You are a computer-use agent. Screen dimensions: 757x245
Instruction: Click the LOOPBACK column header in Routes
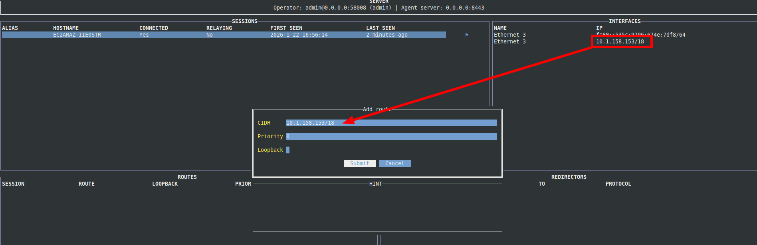pos(164,184)
